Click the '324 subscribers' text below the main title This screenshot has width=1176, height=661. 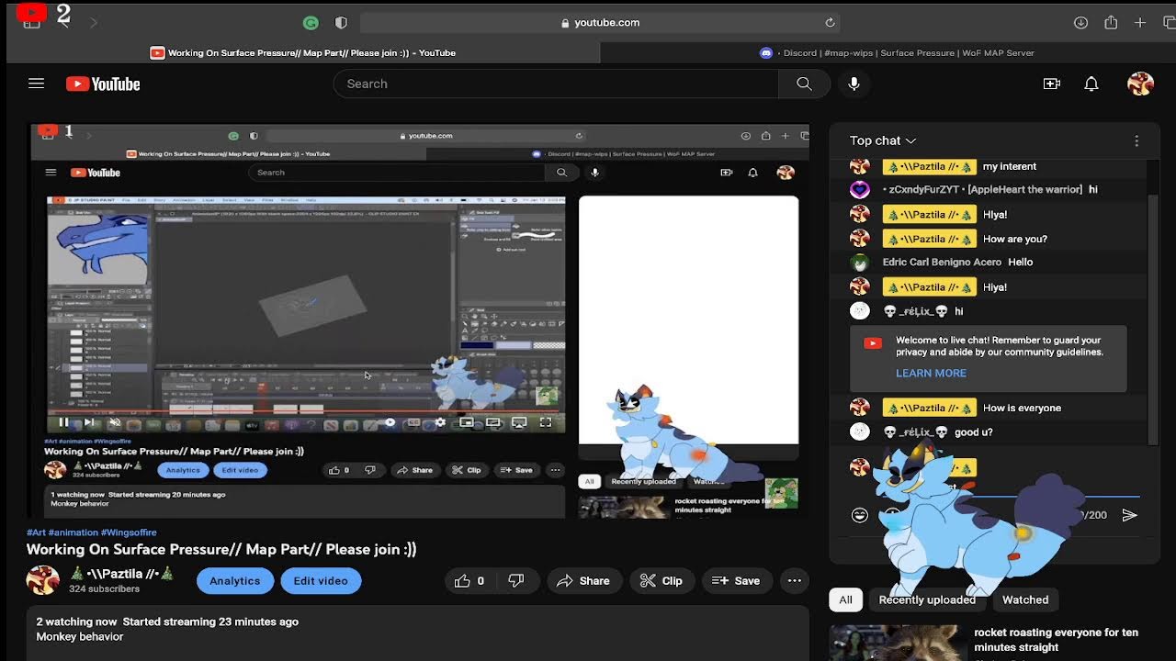[x=104, y=588]
